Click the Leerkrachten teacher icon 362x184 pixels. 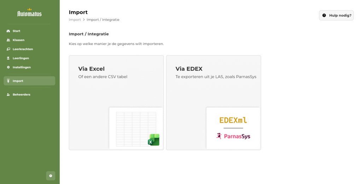tap(8, 49)
